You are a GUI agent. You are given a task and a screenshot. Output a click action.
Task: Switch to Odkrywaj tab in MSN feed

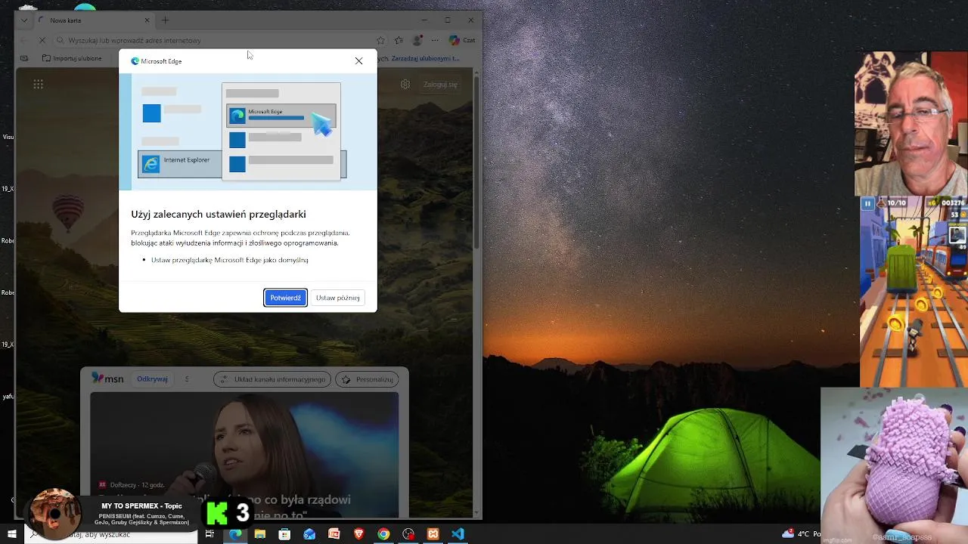[x=152, y=379]
